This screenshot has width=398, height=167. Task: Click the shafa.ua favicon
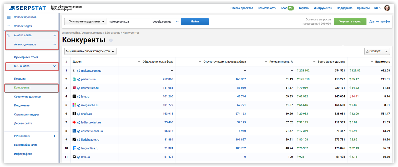(x=74, y=114)
